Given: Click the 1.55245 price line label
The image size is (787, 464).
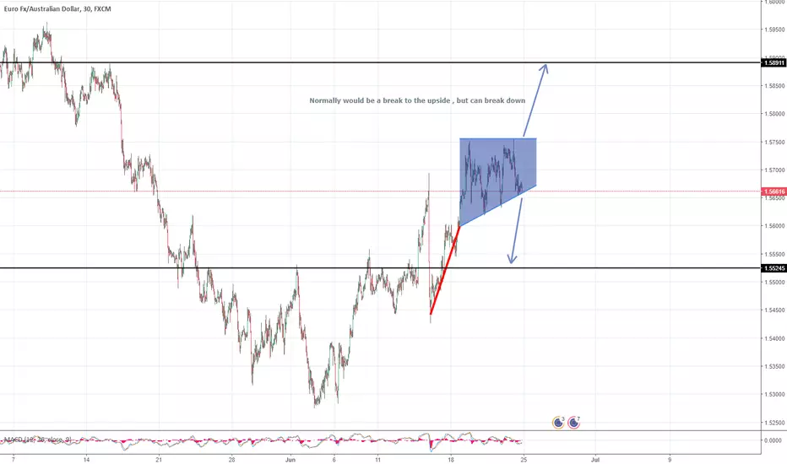Looking at the screenshot, I should (x=774, y=268).
